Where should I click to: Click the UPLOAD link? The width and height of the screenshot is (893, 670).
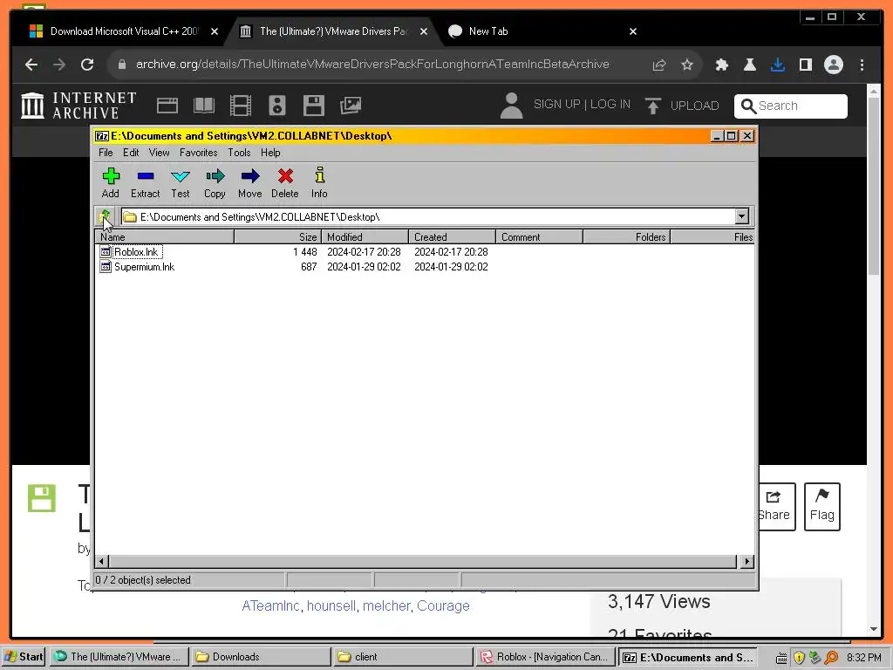pyautogui.click(x=682, y=106)
